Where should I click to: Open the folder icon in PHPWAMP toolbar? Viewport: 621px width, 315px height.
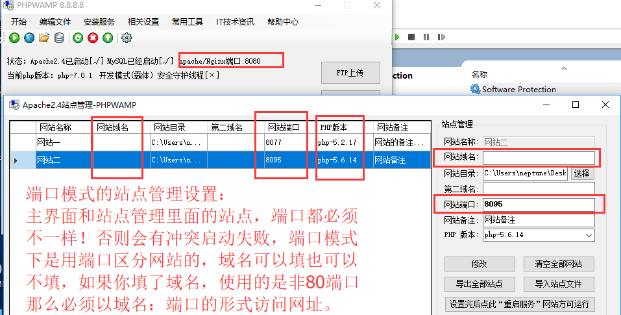coord(44,38)
